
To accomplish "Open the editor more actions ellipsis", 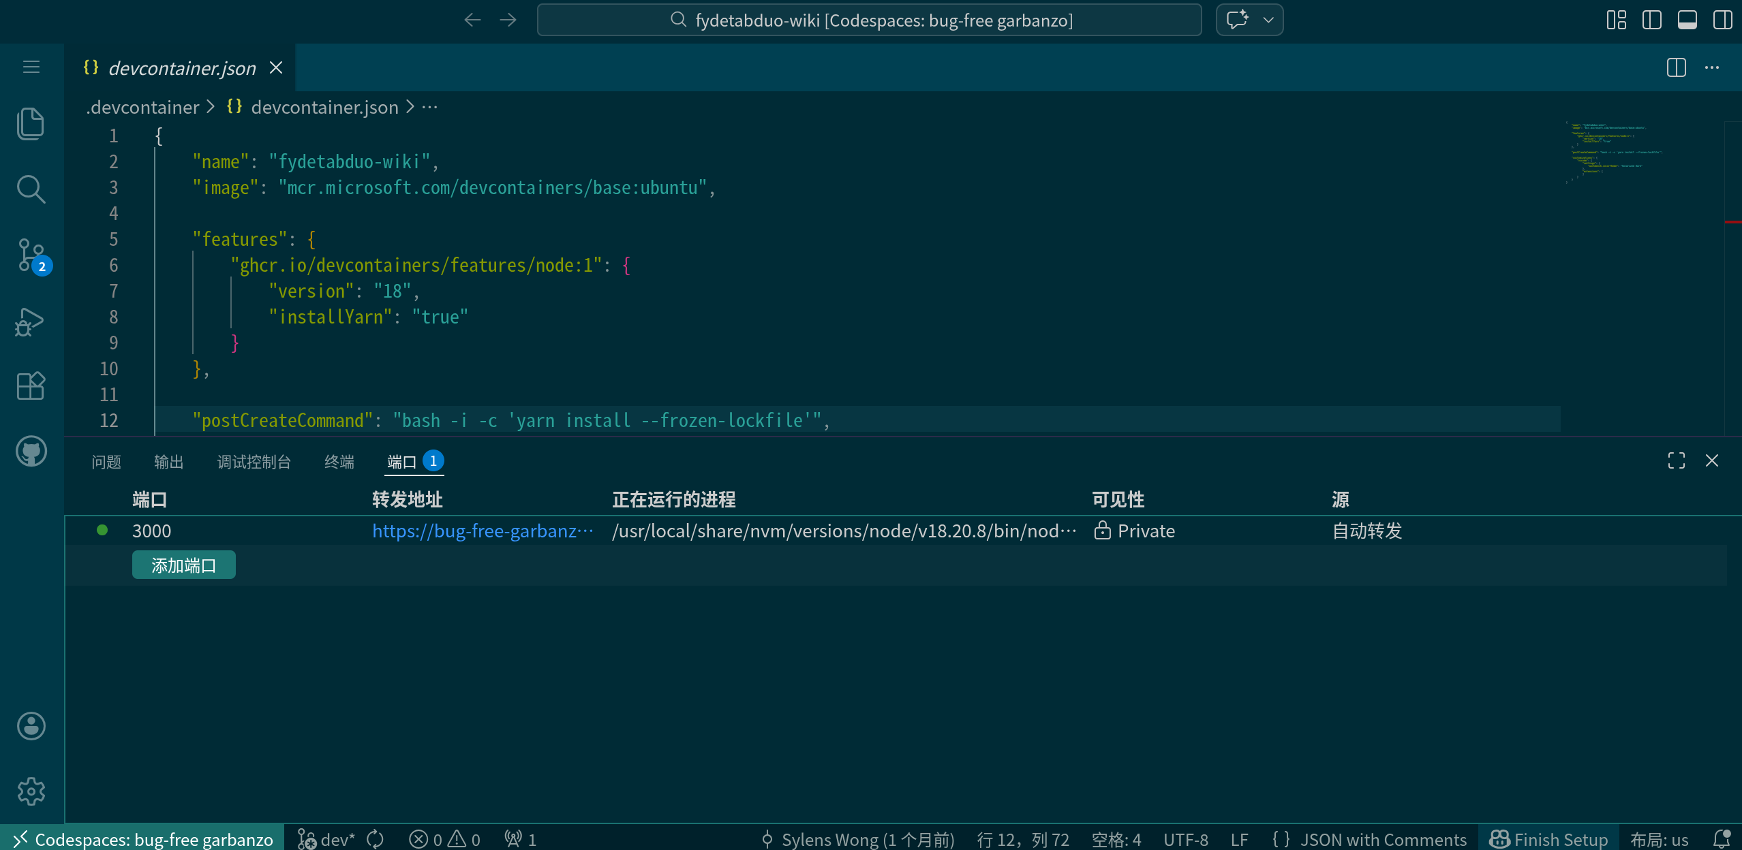I will 1711,67.
